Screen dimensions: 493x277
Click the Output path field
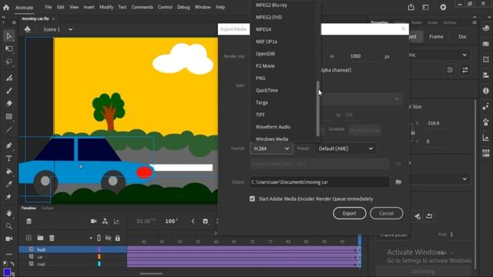click(320, 182)
